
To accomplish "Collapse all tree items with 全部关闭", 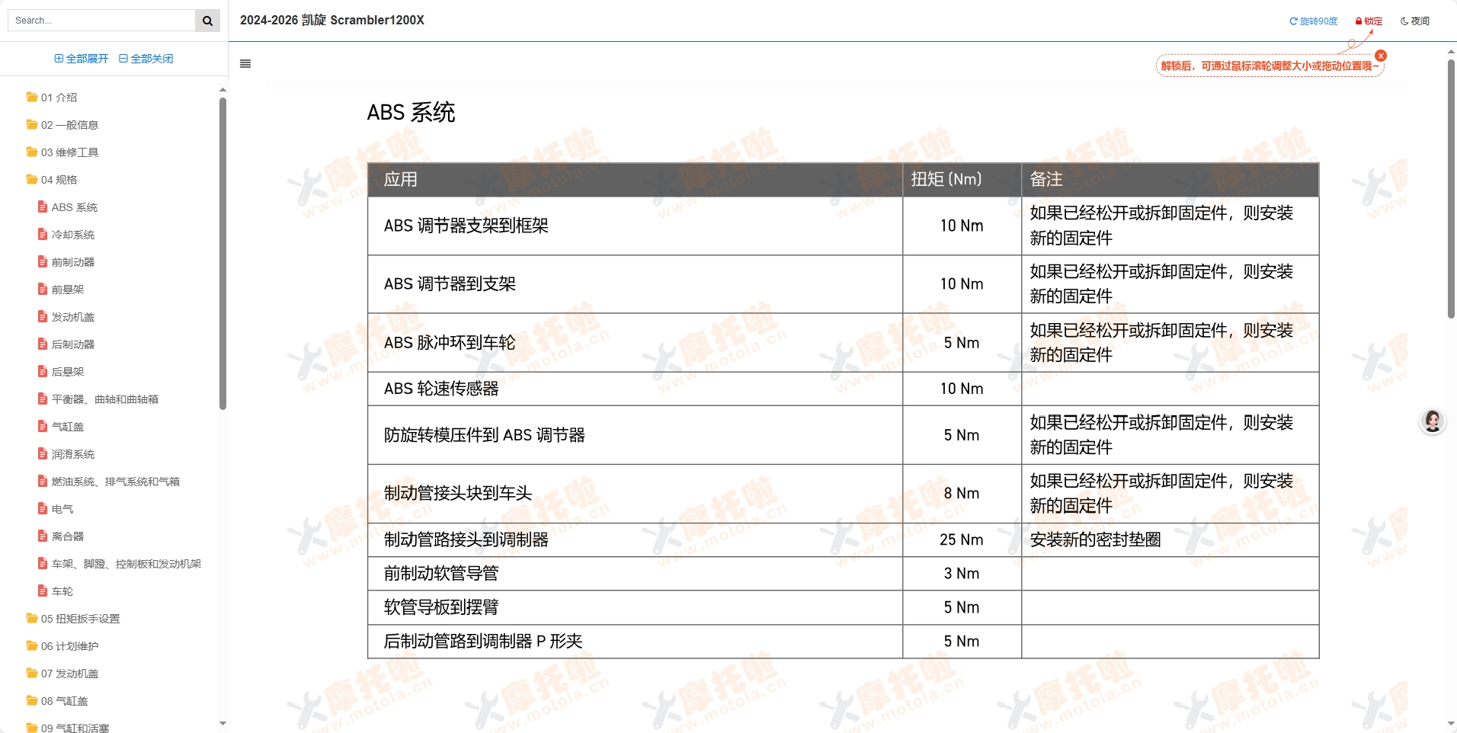I will pyautogui.click(x=146, y=59).
